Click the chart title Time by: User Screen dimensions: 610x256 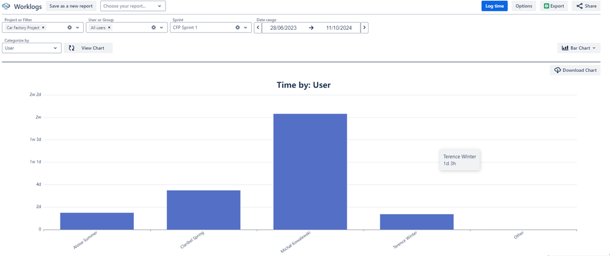(x=303, y=85)
